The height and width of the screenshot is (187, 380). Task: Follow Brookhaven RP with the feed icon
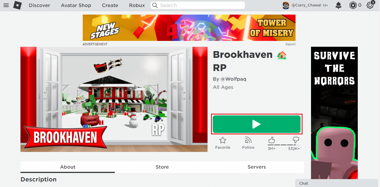(248, 143)
